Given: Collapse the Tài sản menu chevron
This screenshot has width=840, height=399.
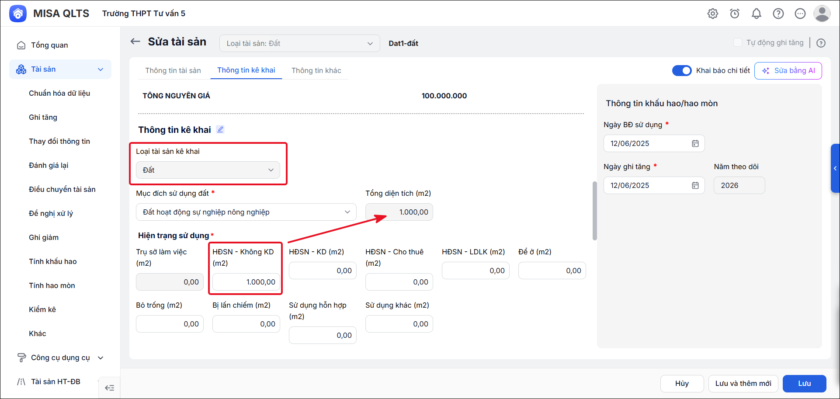Looking at the screenshot, I should [101, 69].
